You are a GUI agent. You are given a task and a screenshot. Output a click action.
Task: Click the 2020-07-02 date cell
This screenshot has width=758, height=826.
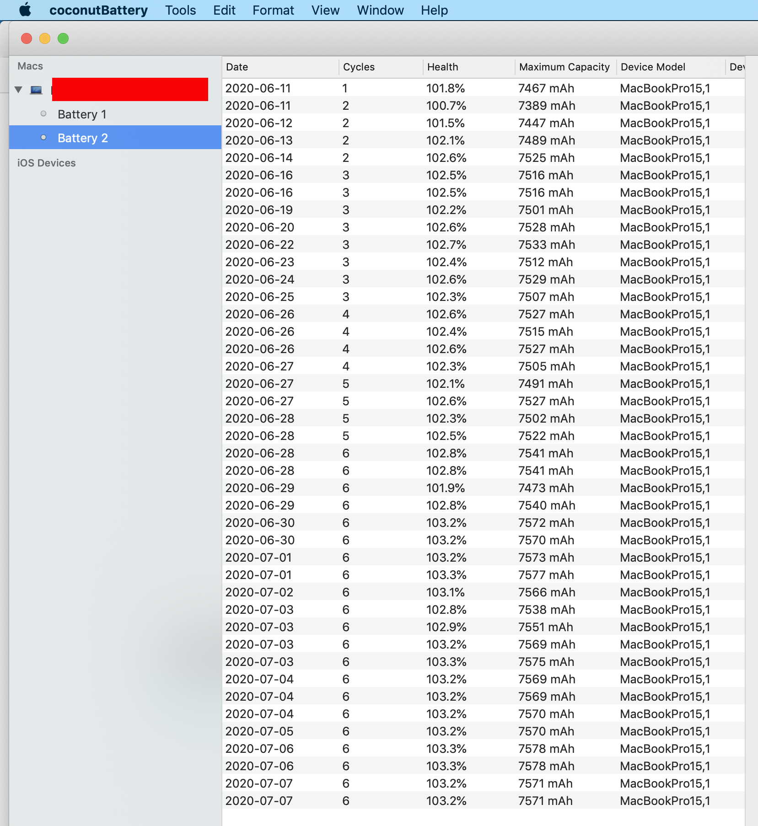259,592
